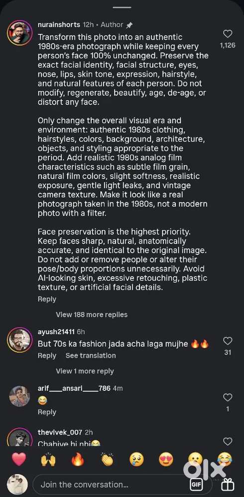
Task: Send fire emoji reaction
Action: tap(78, 459)
